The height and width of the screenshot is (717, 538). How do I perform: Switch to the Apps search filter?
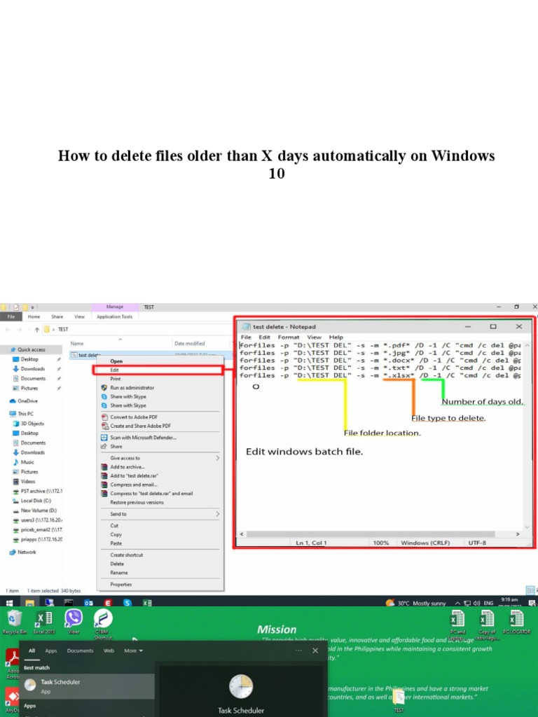click(50, 650)
